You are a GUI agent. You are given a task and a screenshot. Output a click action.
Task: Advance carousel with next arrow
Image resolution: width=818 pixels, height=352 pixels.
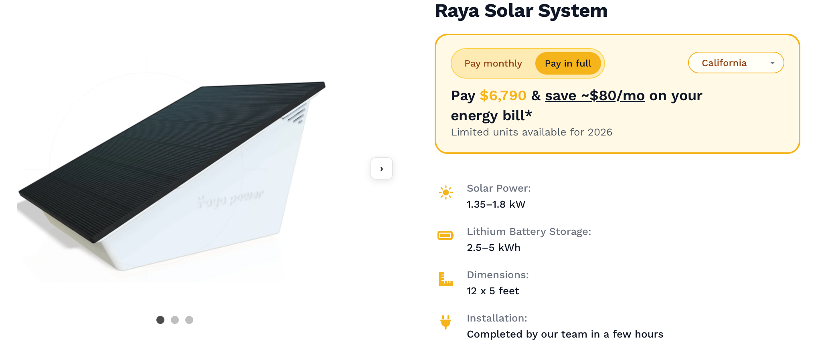coord(381,168)
